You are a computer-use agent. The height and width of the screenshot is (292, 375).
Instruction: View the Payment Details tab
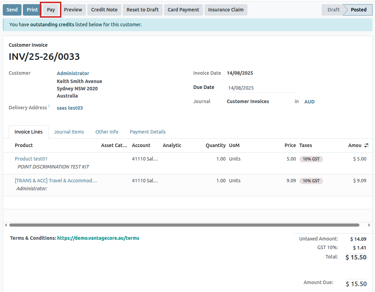click(x=148, y=132)
